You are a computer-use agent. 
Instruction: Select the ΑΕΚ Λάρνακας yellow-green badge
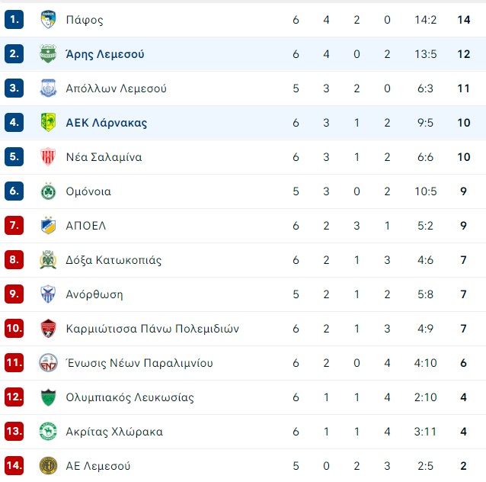pyautogui.click(x=48, y=122)
